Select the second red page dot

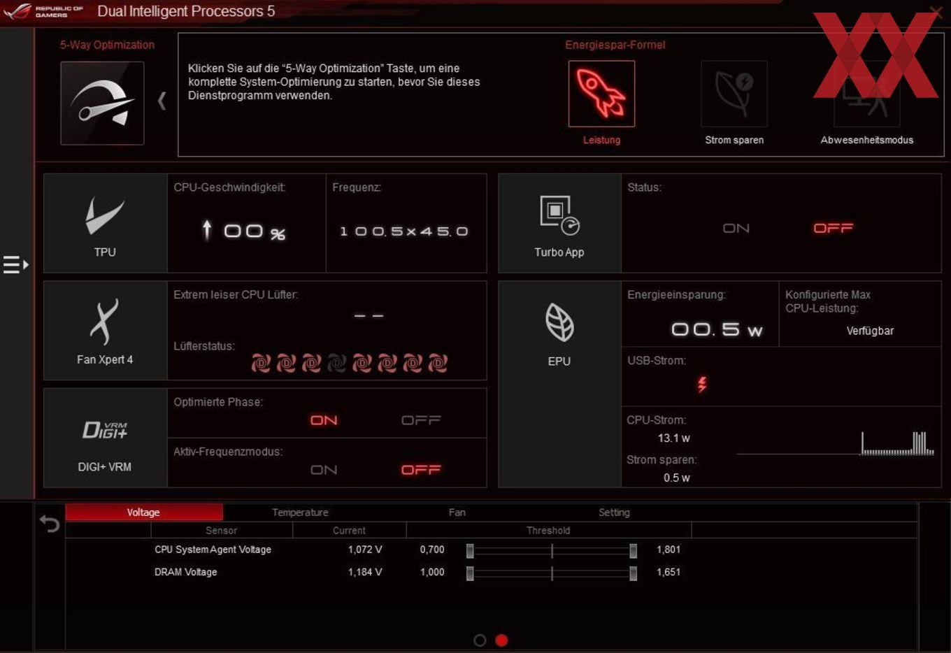tap(501, 640)
